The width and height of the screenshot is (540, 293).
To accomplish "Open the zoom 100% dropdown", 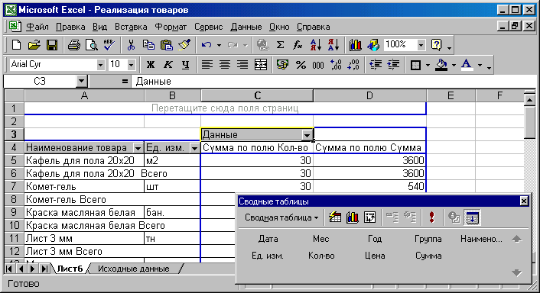I will point(421,45).
